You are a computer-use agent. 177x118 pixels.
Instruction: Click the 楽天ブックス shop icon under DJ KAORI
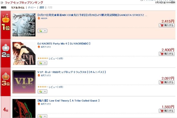pos(39,47)
